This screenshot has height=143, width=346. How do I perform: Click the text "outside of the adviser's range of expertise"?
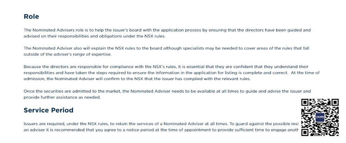pyautogui.click(x=67, y=54)
